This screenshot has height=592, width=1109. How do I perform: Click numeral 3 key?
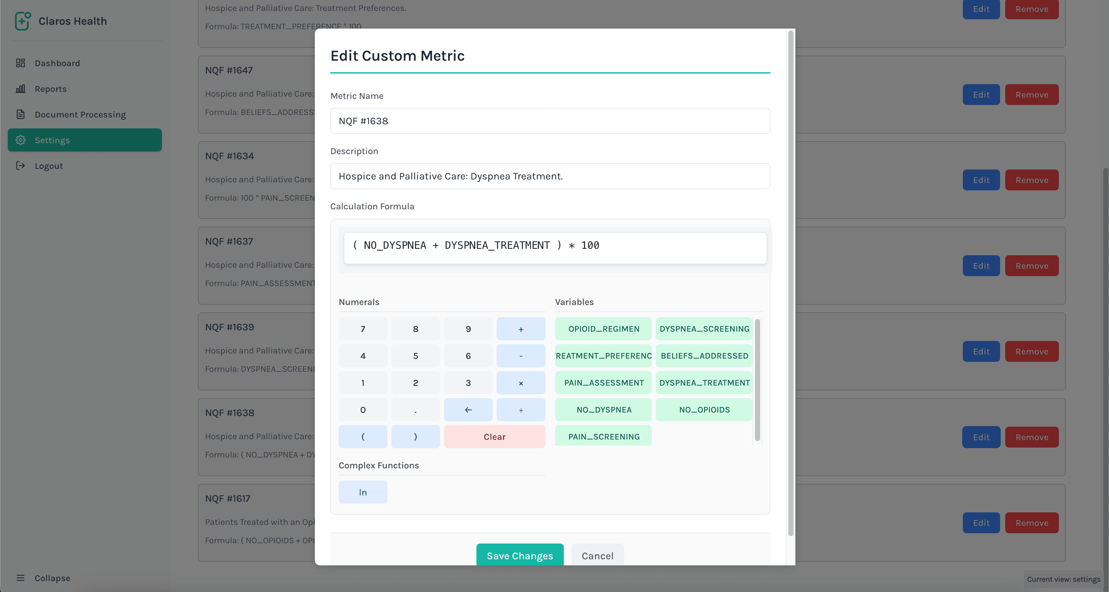(468, 383)
